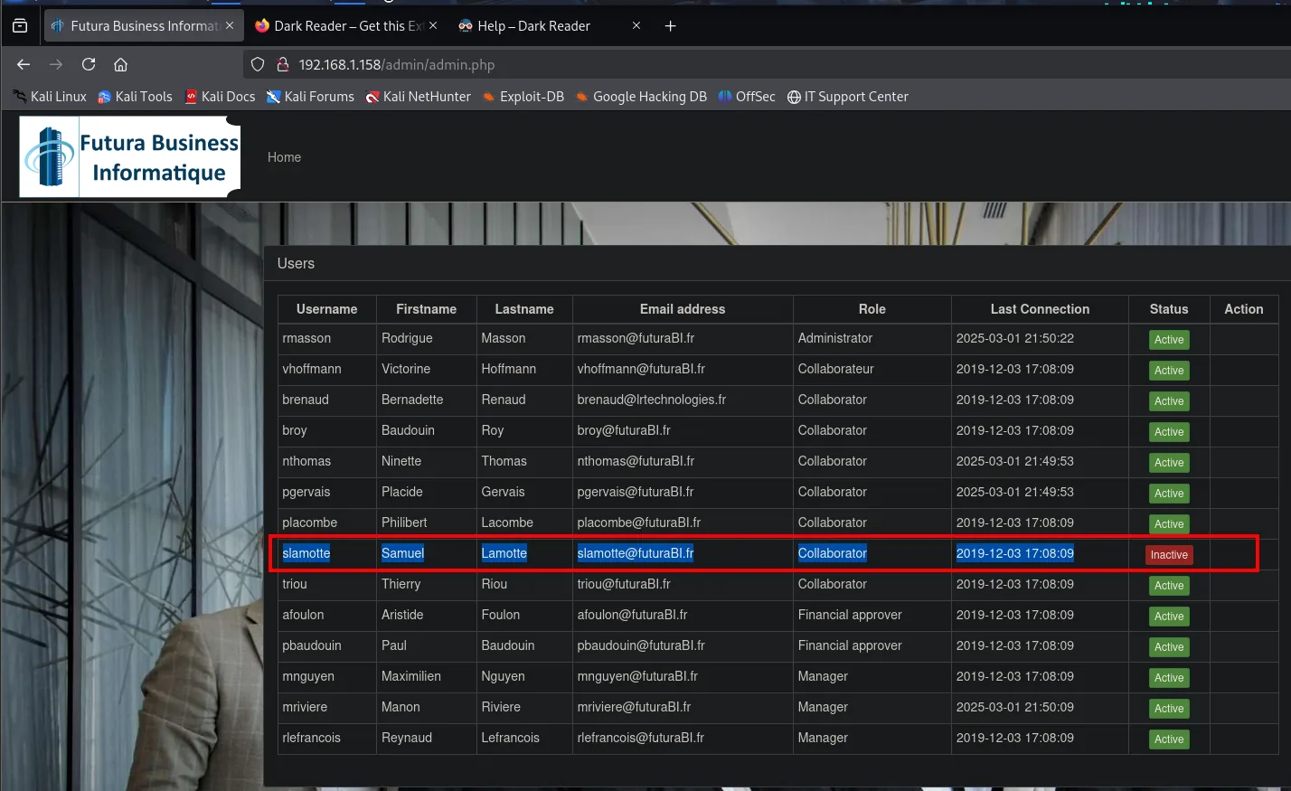Open the Kali NetHunter bookmark
1291x791 pixels.
coord(419,97)
